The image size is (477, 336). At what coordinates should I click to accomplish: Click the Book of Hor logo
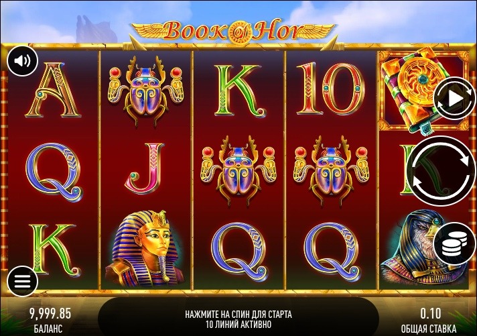[234, 32]
